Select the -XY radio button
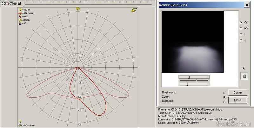Screen dimensions: 254x128 point(241,28)
